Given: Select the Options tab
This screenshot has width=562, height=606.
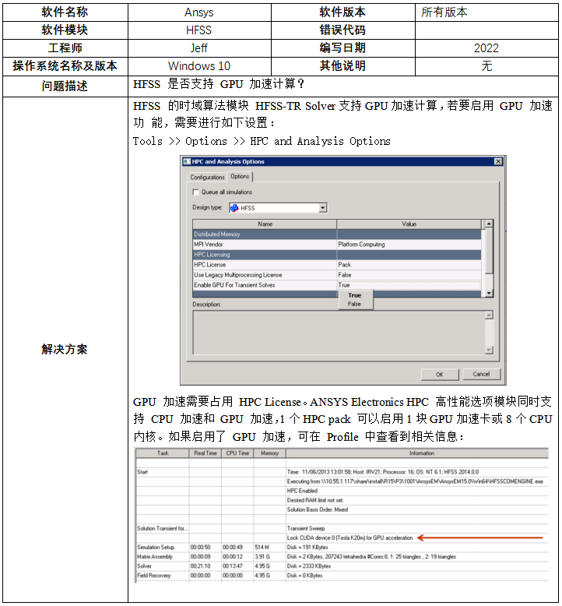Looking at the screenshot, I should (x=240, y=177).
